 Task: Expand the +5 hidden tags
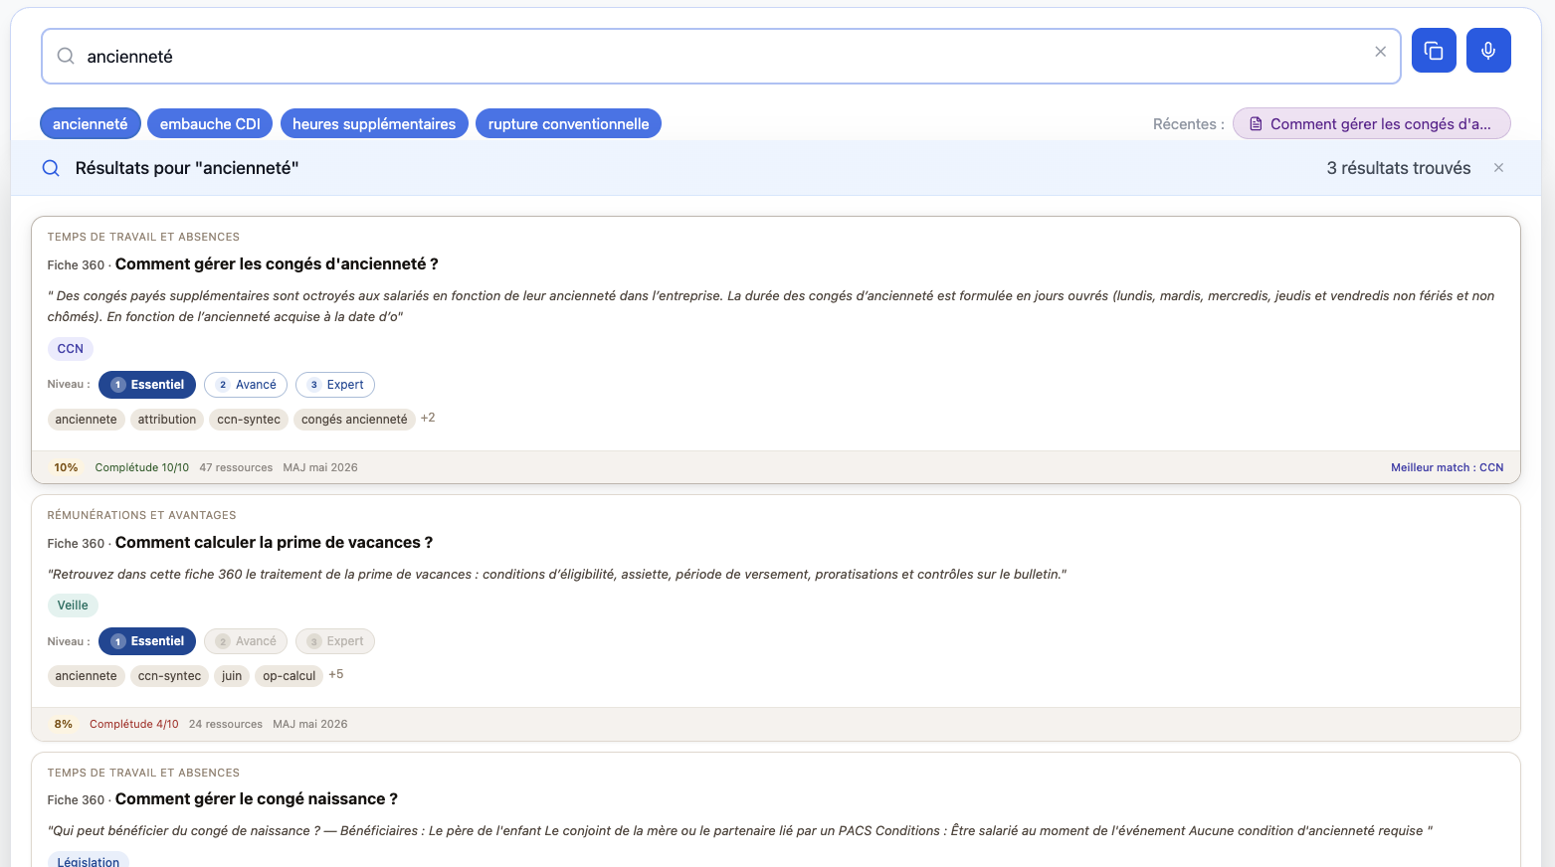[336, 675]
